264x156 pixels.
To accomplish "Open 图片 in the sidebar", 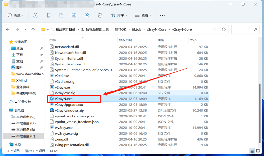I will click(19, 68).
